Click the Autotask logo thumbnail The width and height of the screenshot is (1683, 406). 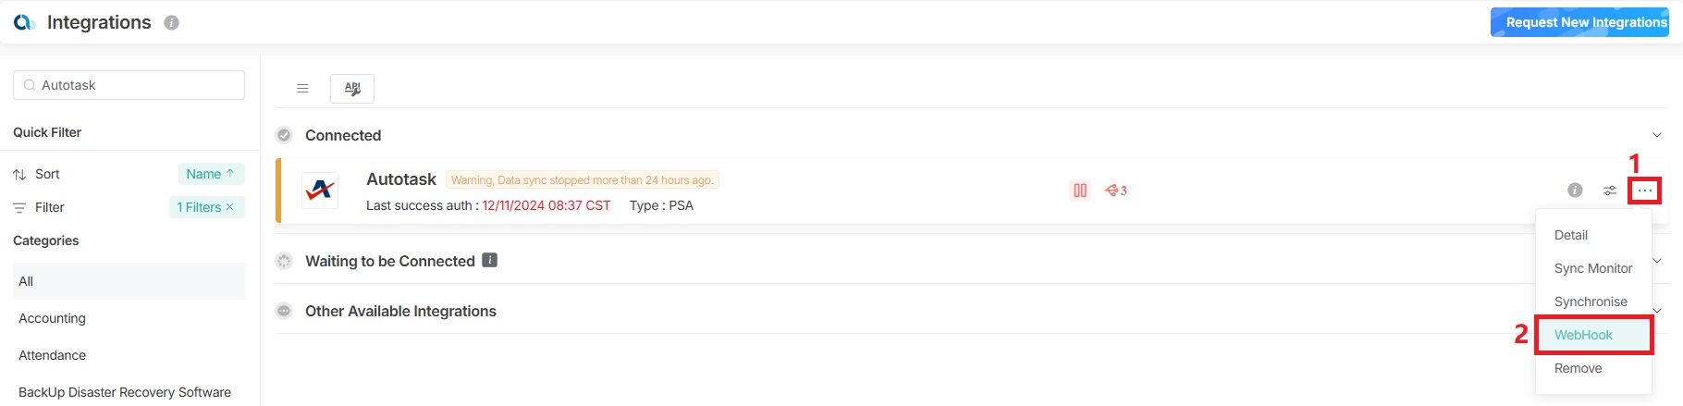click(x=320, y=191)
